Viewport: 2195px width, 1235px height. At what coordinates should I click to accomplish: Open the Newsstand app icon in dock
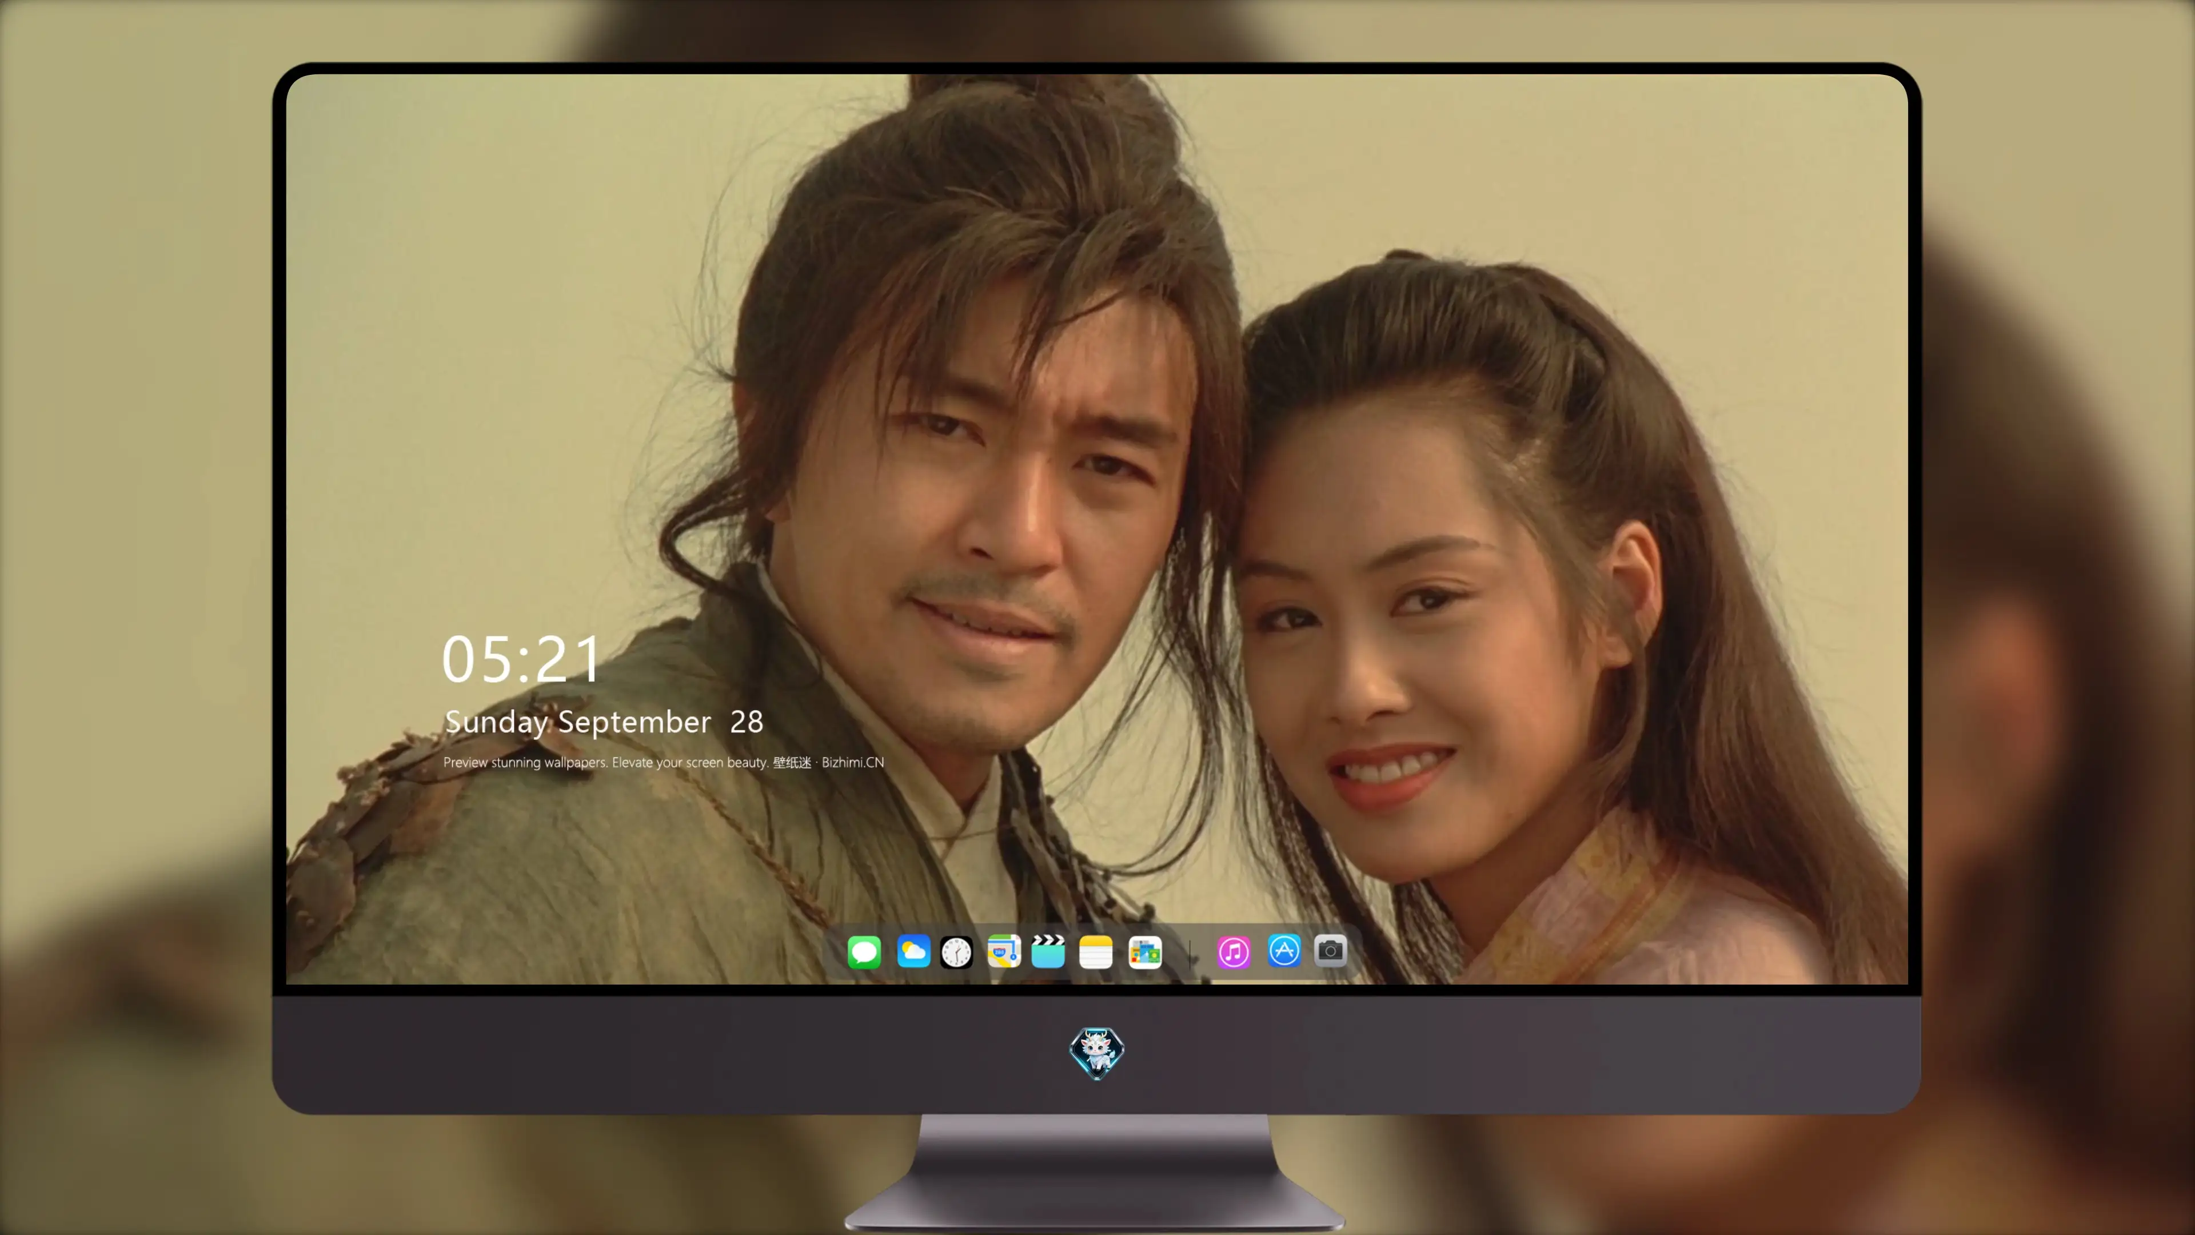(1145, 951)
